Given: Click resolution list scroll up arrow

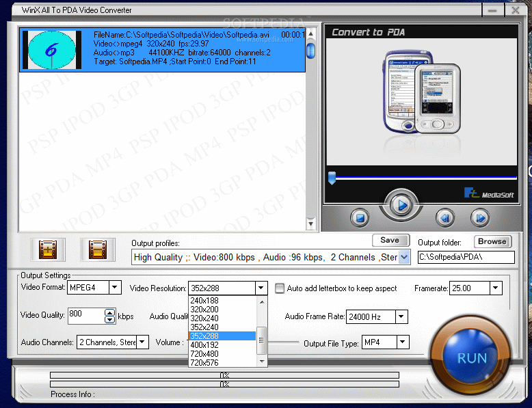Looking at the screenshot, I should click(262, 302).
